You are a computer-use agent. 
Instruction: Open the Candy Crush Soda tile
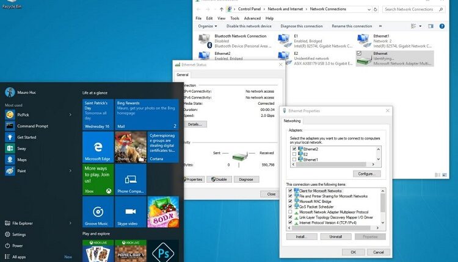point(163,212)
